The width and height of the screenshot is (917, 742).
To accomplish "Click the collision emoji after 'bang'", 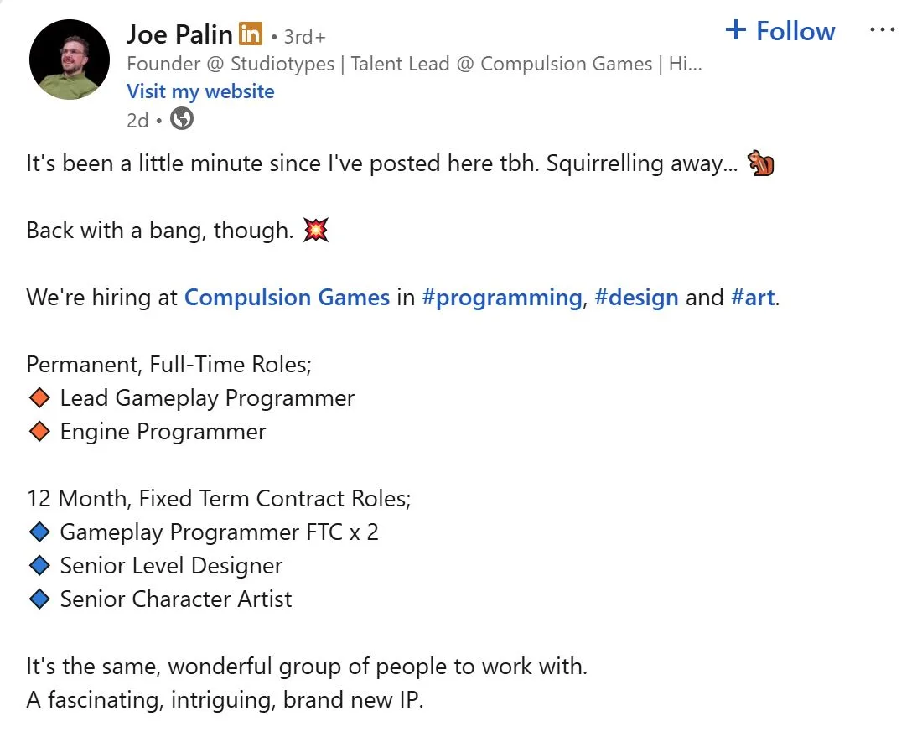I will coord(316,229).
